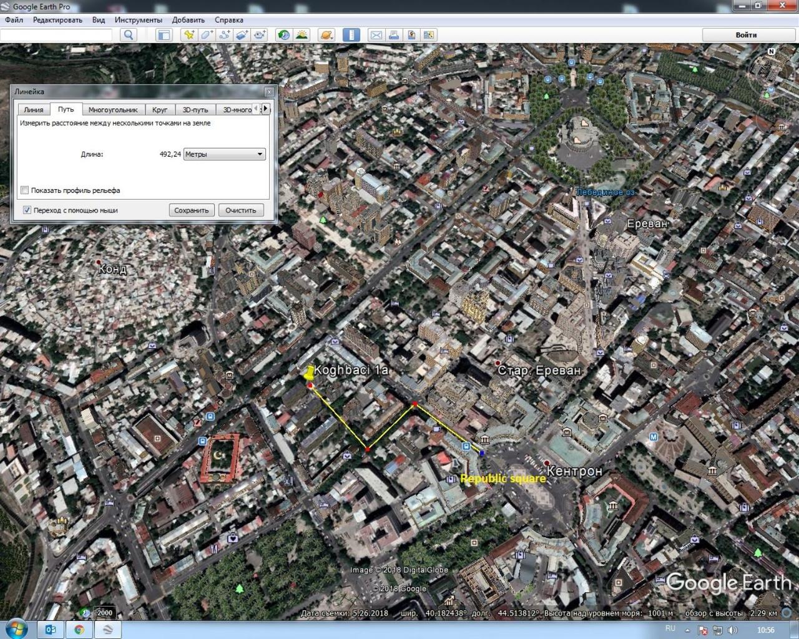Click the network tray icon
This screenshot has width=799, height=639.
coord(718,630)
